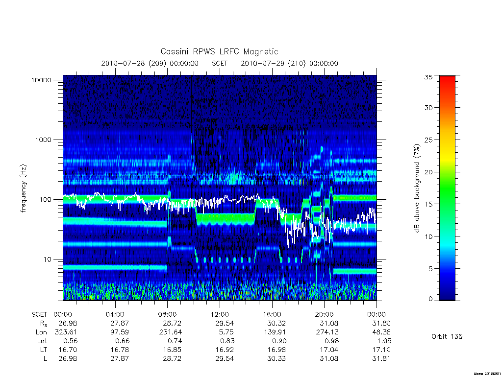Click the Lon value 274.13

tap(327, 332)
